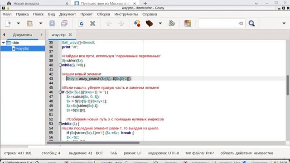Run the file with gears icon

[x=172, y=24]
